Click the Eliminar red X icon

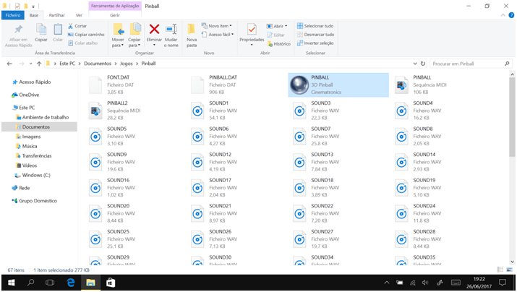click(154, 30)
